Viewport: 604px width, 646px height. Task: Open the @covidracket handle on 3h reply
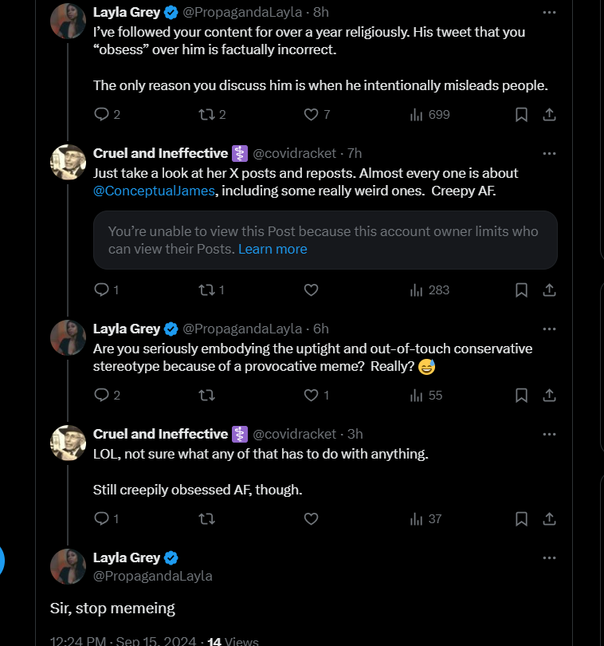click(x=294, y=434)
